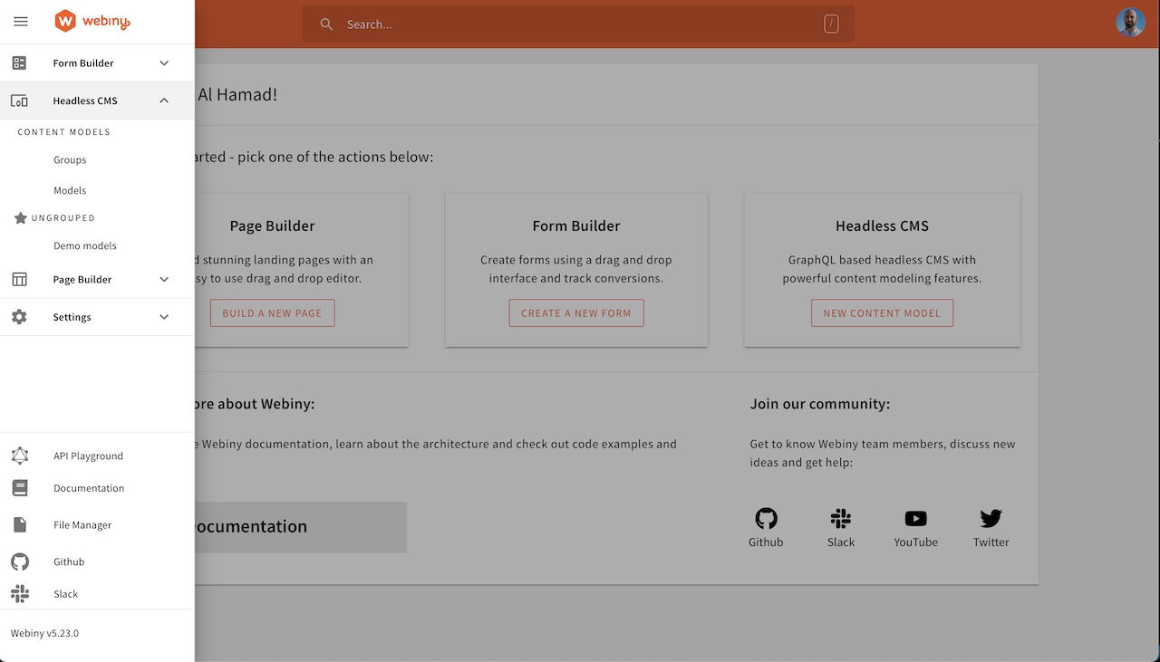
Task: Click BUILD A NEW PAGE
Action: pyautogui.click(x=272, y=312)
